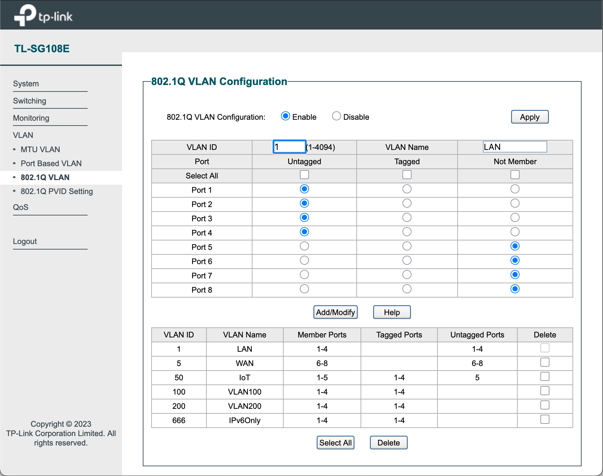Set Port 7 to Tagged
Screen dimensions: 603x476
pyautogui.click(x=407, y=275)
